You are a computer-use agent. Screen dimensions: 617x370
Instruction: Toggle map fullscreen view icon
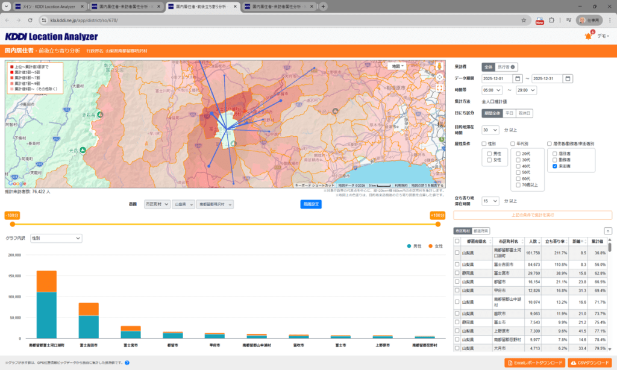440,88
